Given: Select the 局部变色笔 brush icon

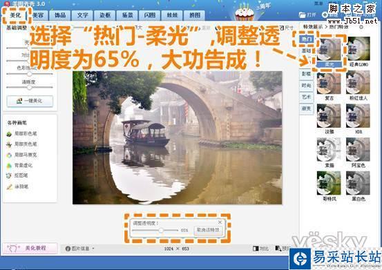Looking at the screenshot, I should pyautogui.click(x=9, y=144).
